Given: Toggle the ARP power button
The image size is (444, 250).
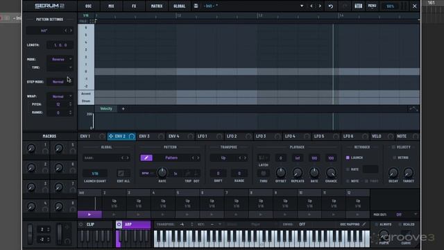Looking at the screenshot, I should click(x=119, y=224).
